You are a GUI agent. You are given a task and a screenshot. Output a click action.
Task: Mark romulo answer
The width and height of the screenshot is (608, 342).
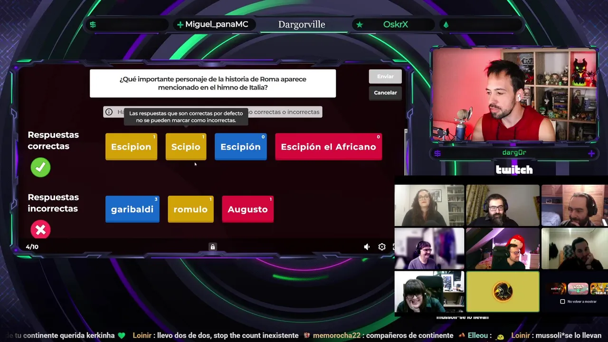click(190, 209)
